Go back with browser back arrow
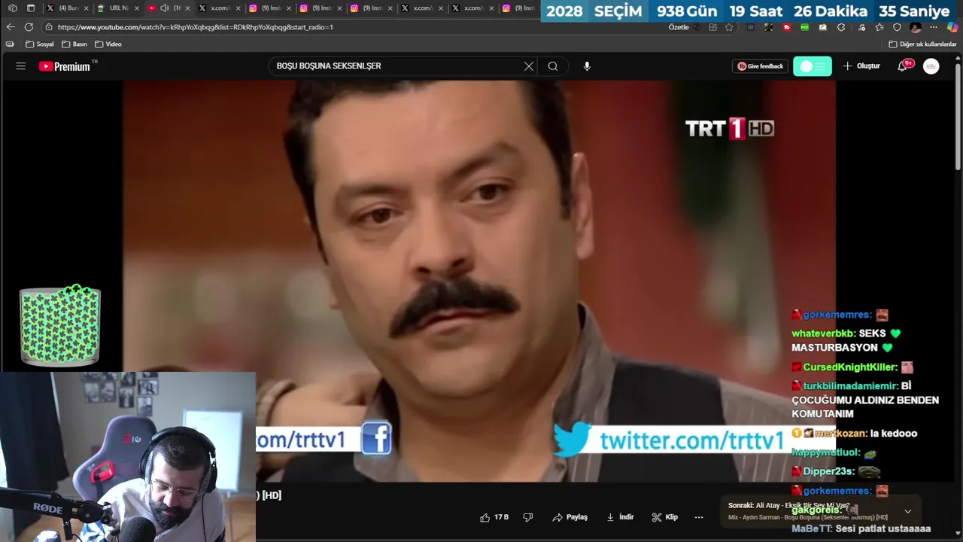 coord(11,27)
